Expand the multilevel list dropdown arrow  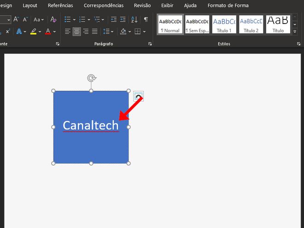coord(103,20)
